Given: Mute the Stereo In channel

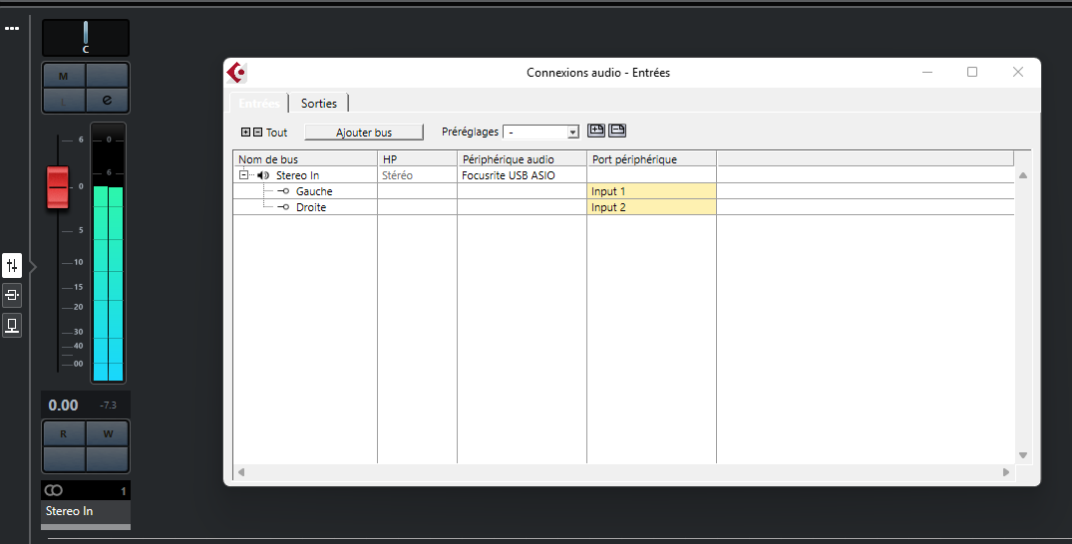Looking at the screenshot, I should (x=64, y=76).
